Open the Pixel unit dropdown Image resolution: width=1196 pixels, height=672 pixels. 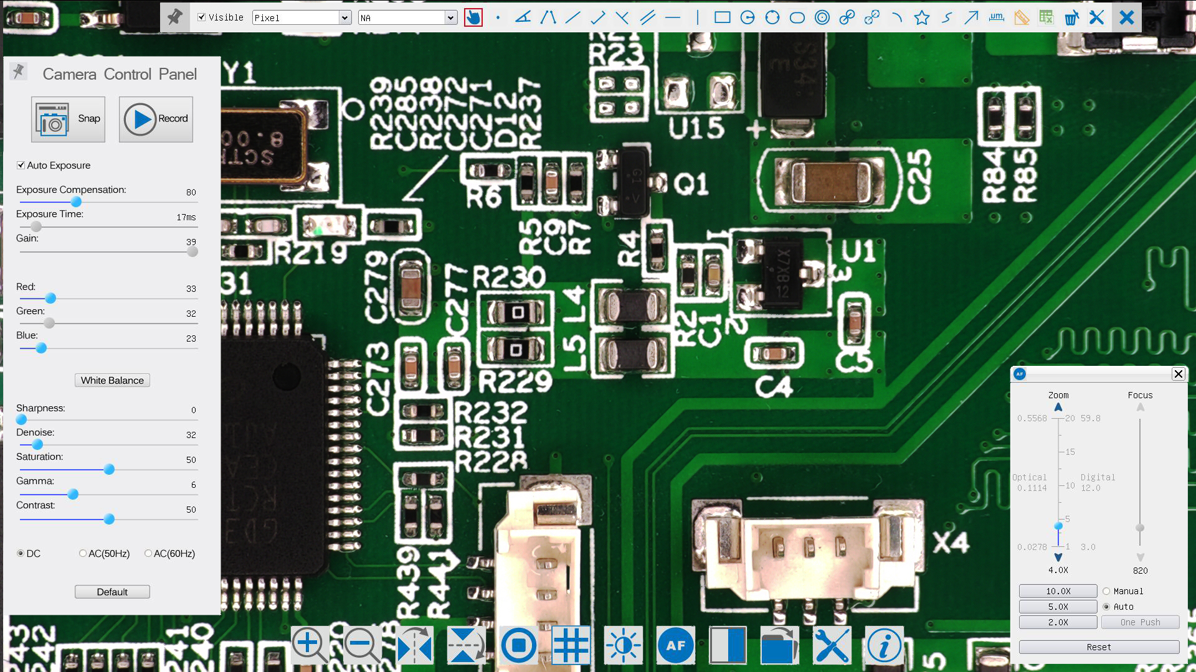(x=345, y=18)
